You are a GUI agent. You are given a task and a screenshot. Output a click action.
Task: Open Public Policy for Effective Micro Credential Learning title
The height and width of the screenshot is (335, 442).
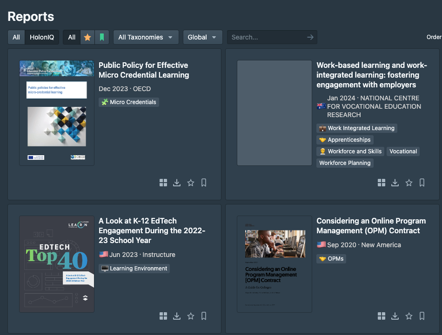click(144, 70)
